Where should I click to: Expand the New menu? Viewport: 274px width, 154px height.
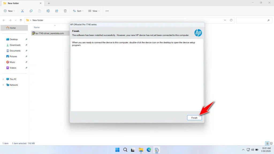pos(9,11)
